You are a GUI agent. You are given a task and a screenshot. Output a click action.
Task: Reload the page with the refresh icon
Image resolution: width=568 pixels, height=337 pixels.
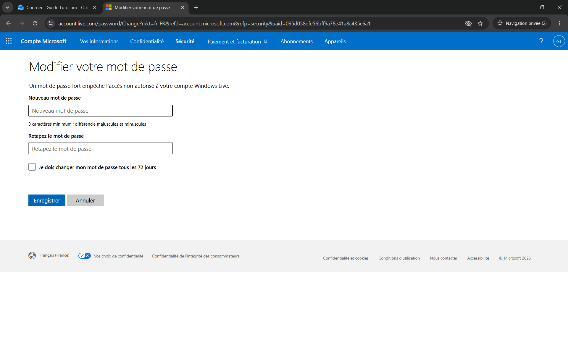[35, 23]
